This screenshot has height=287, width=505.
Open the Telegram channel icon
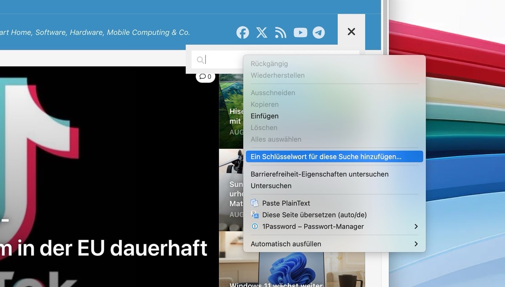pyautogui.click(x=319, y=32)
